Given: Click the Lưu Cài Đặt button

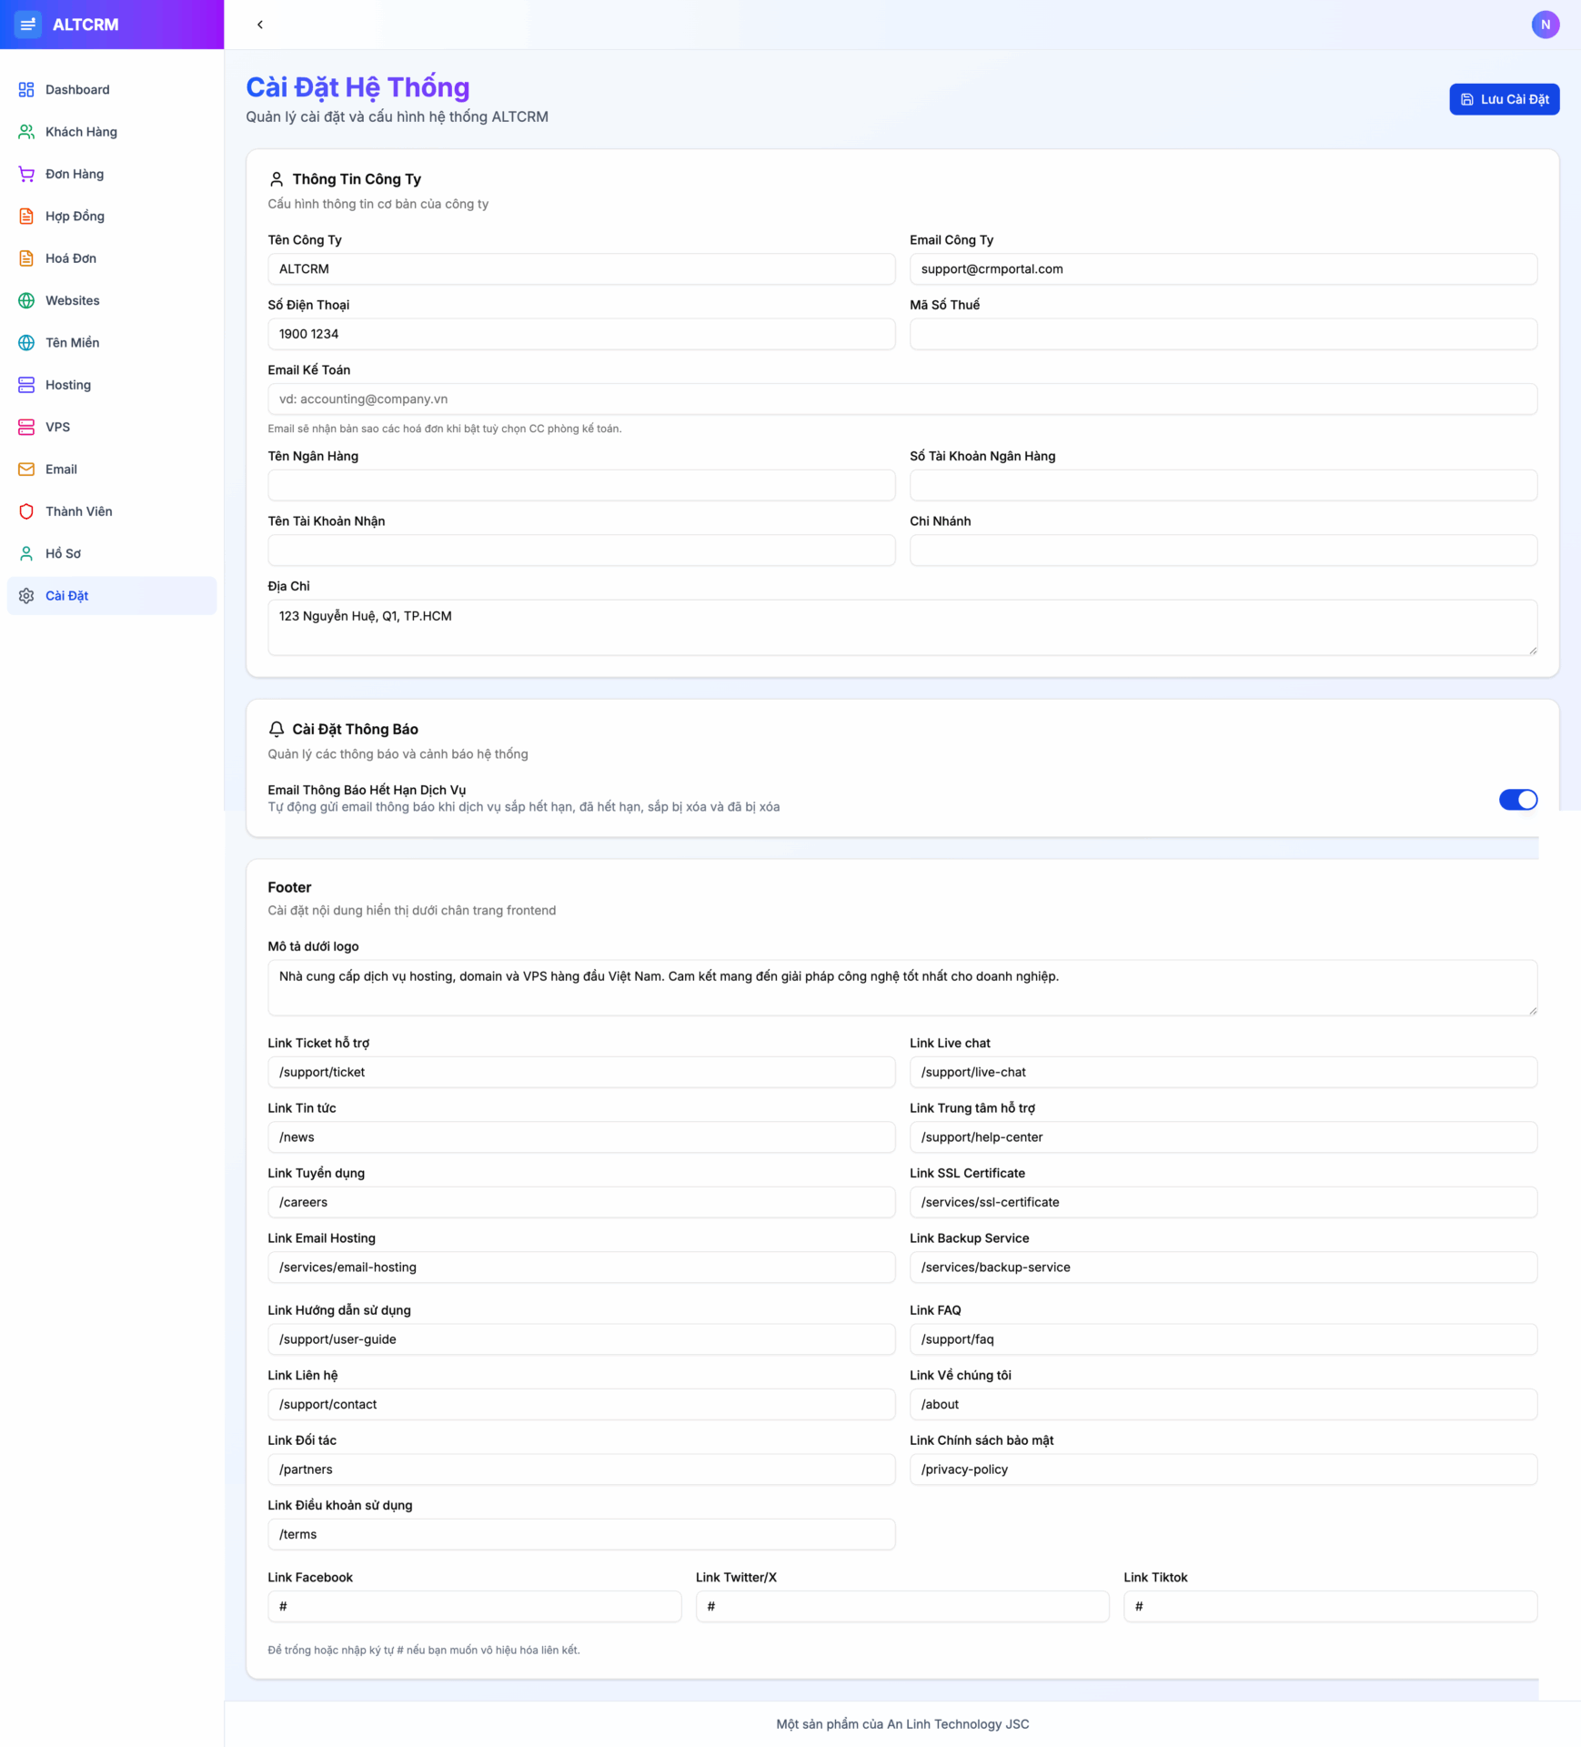Looking at the screenshot, I should coord(1504,98).
